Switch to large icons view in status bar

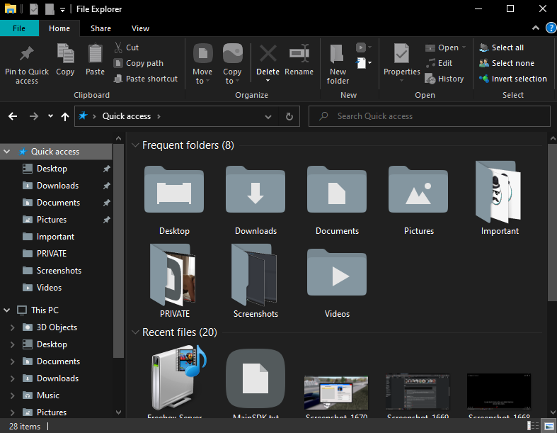tap(549, 426)
